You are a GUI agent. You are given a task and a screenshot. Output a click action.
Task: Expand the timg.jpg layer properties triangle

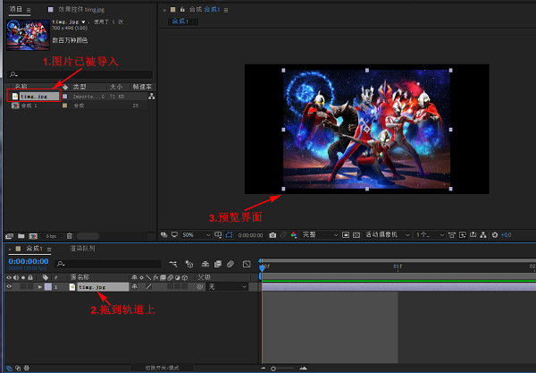(x=40, y=287)
